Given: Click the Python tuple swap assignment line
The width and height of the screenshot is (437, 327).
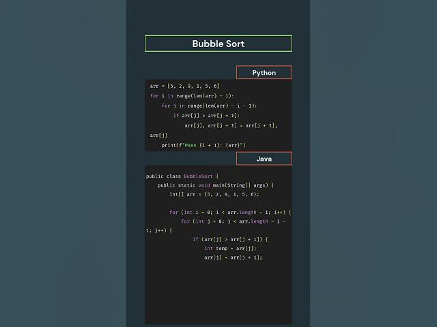Looking at the screenshot, I should (x=231, y=125).
